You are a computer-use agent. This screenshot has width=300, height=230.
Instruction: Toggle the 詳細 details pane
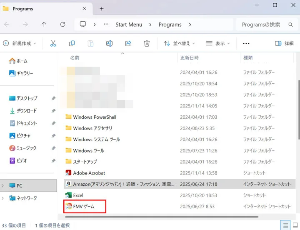click(x=284, y=43)
